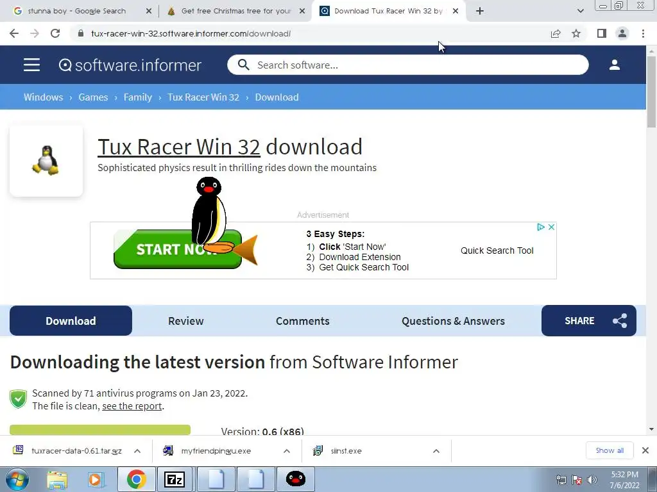Click the browser forward arrow
Image resolution: width=657 pixels, height=492 pixels.
point(35,33)
